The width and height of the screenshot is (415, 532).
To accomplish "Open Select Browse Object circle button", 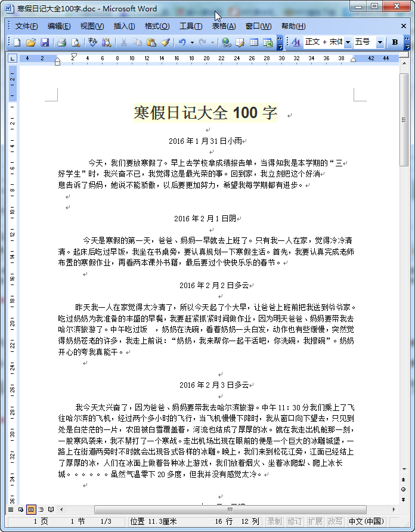I will click(x=404, y=489).
